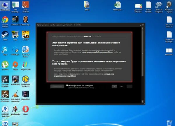Launch the WoTLauncher shortcut icon
Image resolution: width=175 pixels, height=126 pixels.
coord(169,7)
